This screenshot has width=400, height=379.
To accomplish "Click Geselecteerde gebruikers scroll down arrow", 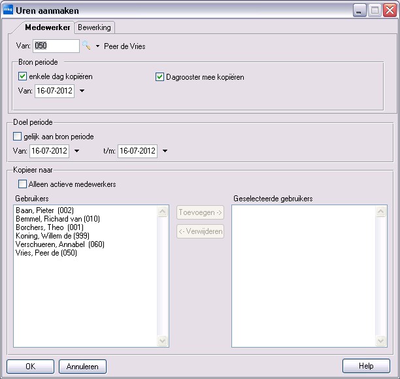I will [380, 340].
